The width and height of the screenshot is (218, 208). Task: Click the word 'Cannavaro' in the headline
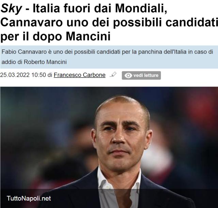click(32, 23)
